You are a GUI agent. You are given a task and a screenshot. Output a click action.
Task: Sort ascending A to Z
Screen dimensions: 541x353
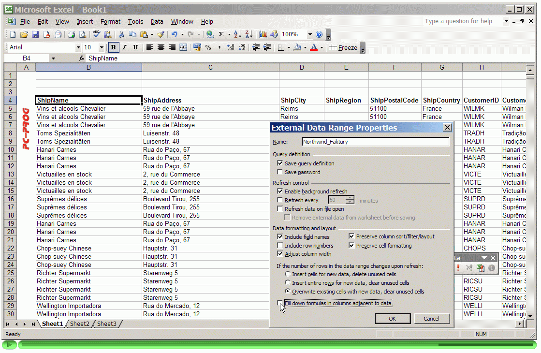pyautogui.click(x=237, y=34)
